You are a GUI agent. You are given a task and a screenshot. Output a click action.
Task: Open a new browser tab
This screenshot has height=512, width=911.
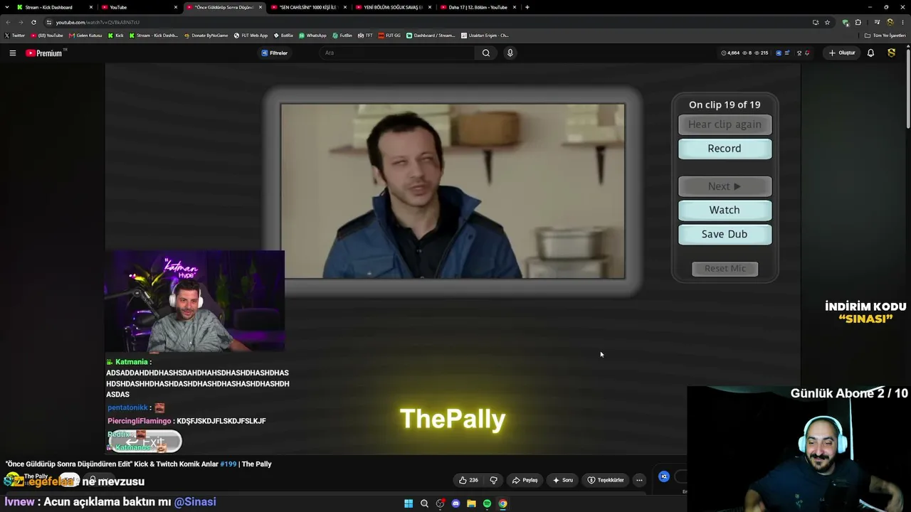[x=527, y=7]
